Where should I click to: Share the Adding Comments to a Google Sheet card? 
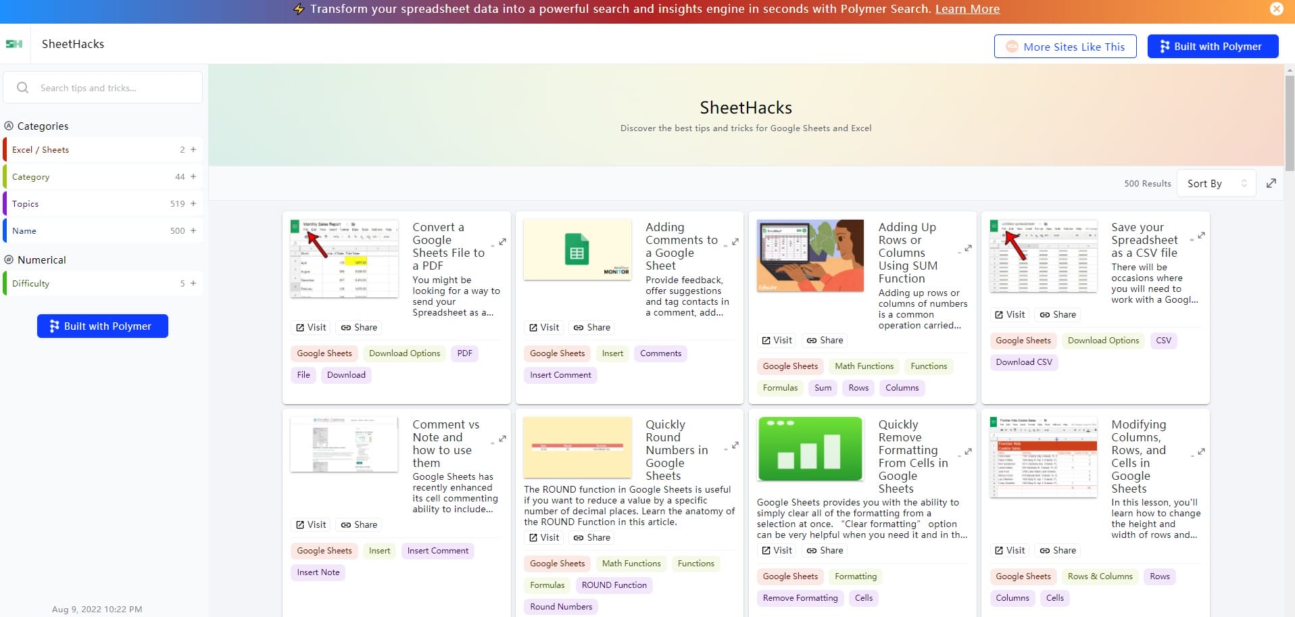click(x=592, y=328)
